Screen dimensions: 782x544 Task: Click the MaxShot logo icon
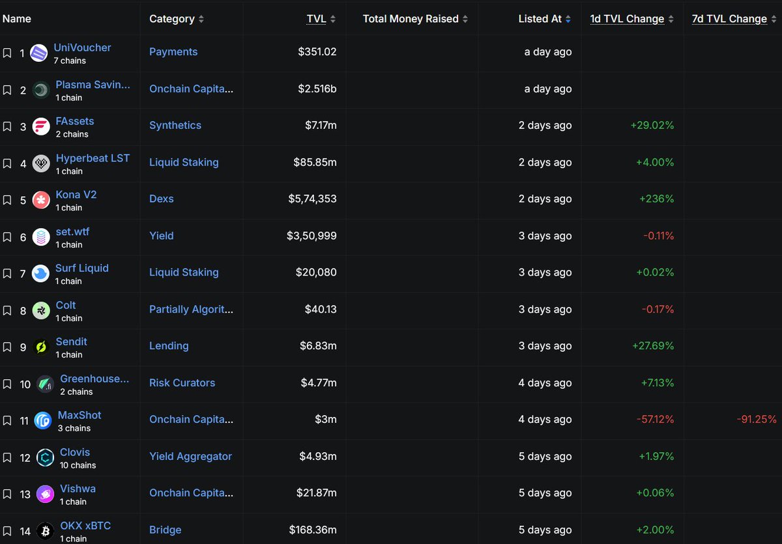pyautogui.click(x=43, y=421)
